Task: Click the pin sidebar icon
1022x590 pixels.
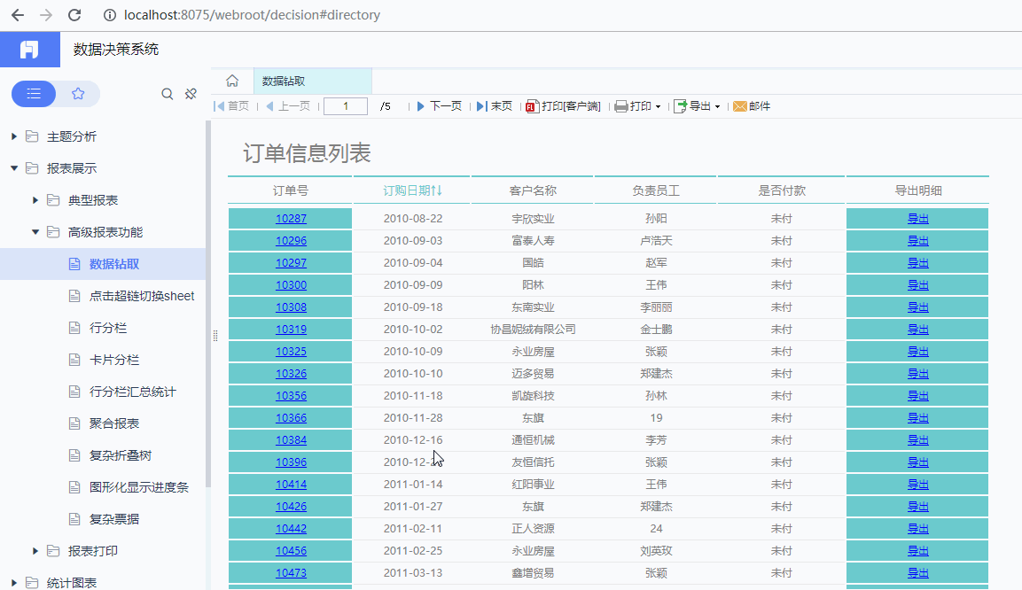Action: point(191,94)
